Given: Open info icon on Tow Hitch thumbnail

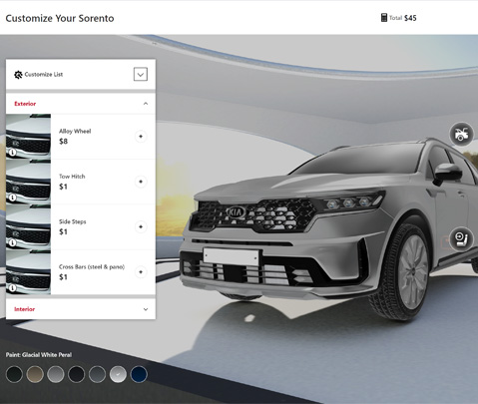Looking at the screenshot, I should click(x=12, y=198).
